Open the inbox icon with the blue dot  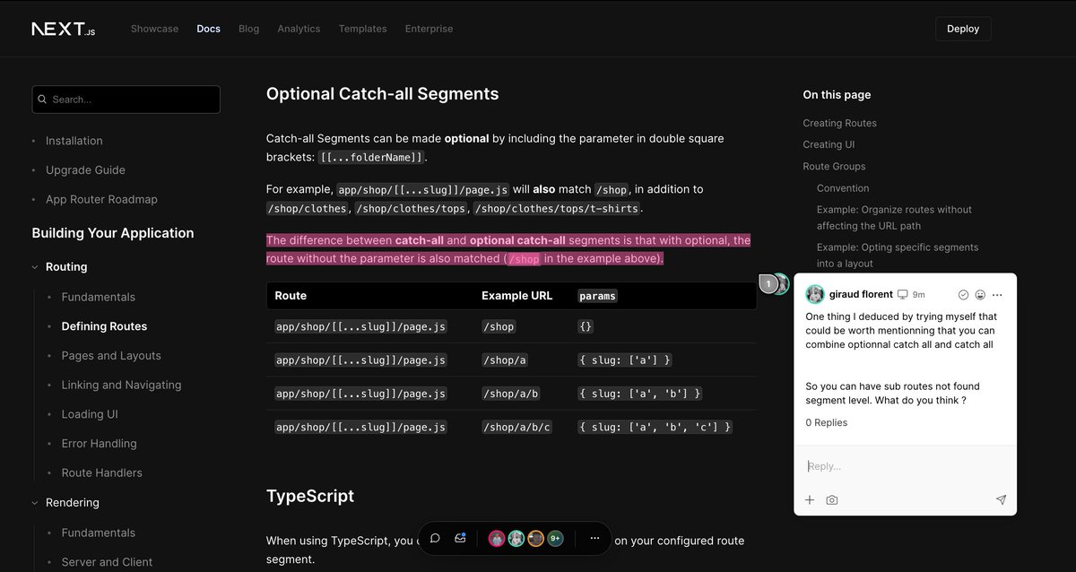coord(460,538)
